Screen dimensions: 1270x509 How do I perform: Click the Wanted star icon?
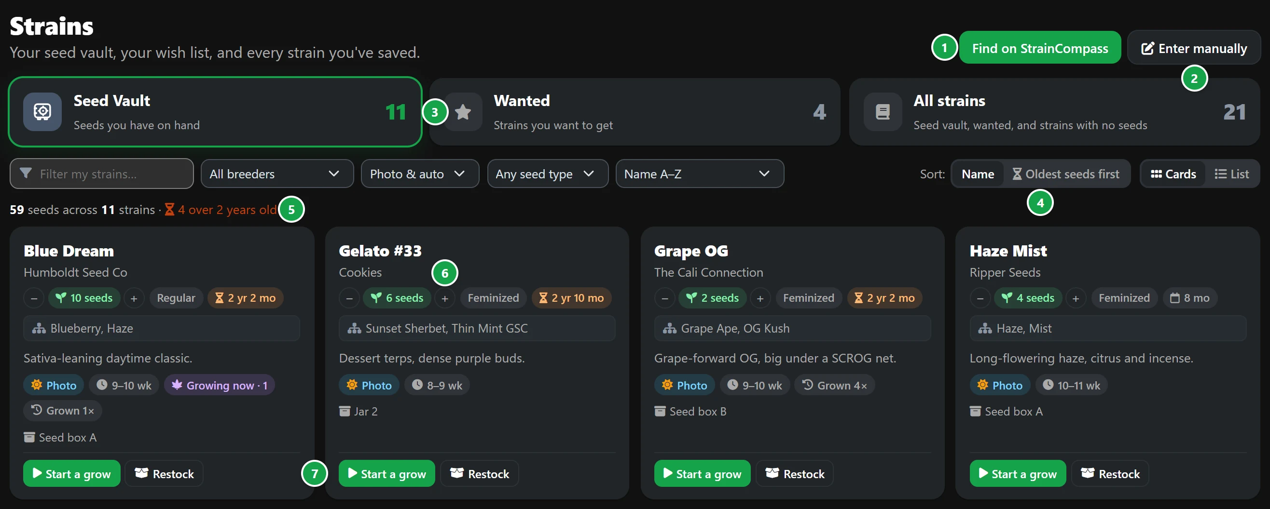463,112
